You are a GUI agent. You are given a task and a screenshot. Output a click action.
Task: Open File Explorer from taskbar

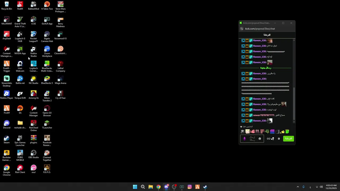[151, 187]
